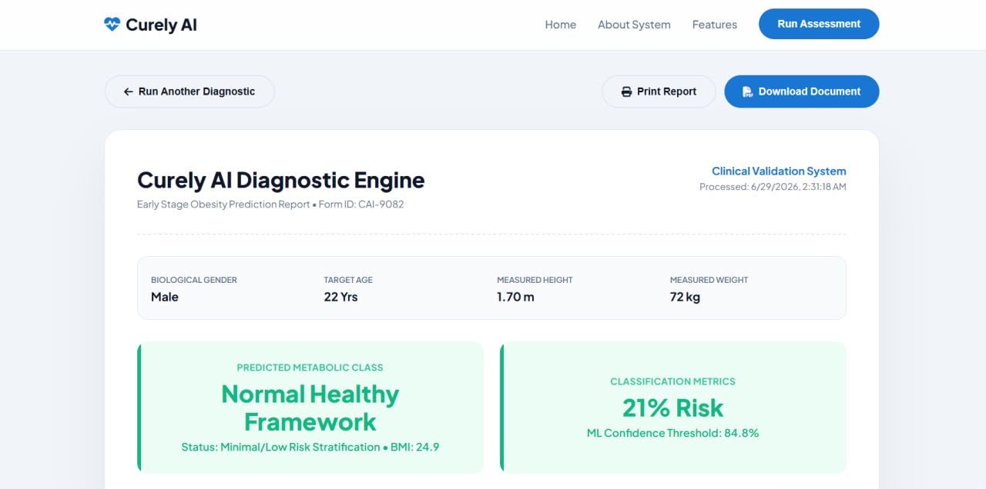
Task: Click the 21% Risk metric value
Action: coord(673,407)
